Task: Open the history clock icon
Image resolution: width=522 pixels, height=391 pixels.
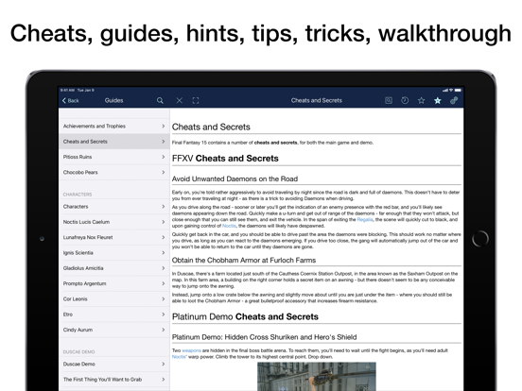Action: [405, 100]
